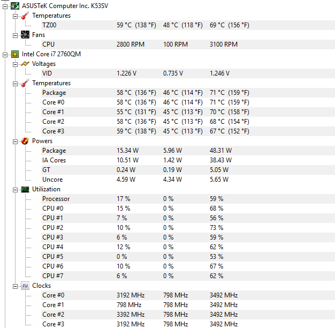This screenshot has width=335, height=328.
Task: Click the ASUSTeK motherboard icon
Action: (15, 6)
